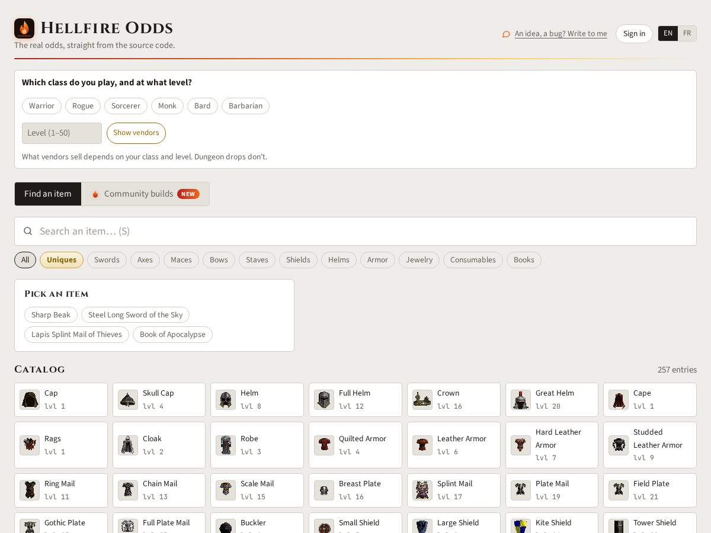Screen dimensions: 711x533
Task: Open the Splint Mail item icon
Action: [422, 490]
